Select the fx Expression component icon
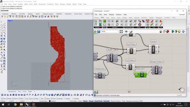 click(135, 21)
